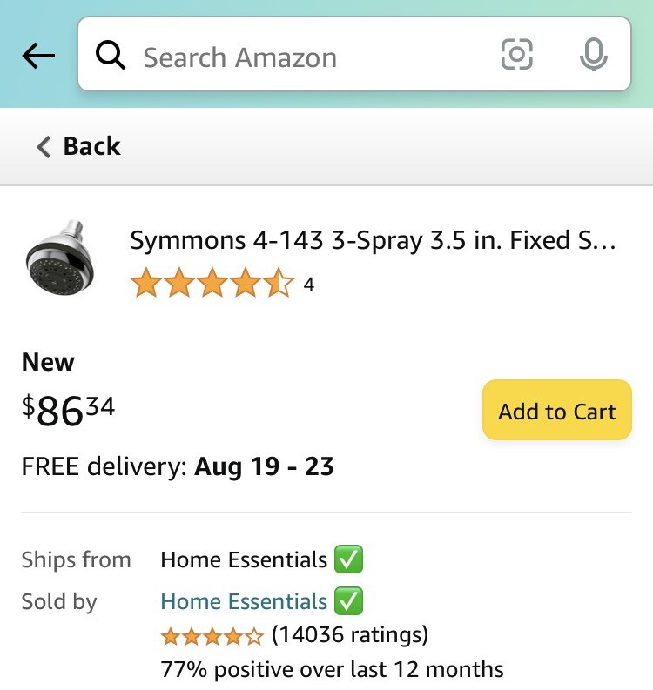Click green checkmark beside Ships from seller
653x690 pixels.
pos(348,559)
